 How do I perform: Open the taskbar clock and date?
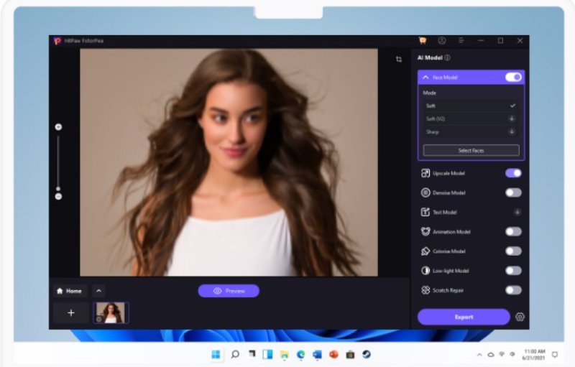pyautogui.click(x=534, y=354)
